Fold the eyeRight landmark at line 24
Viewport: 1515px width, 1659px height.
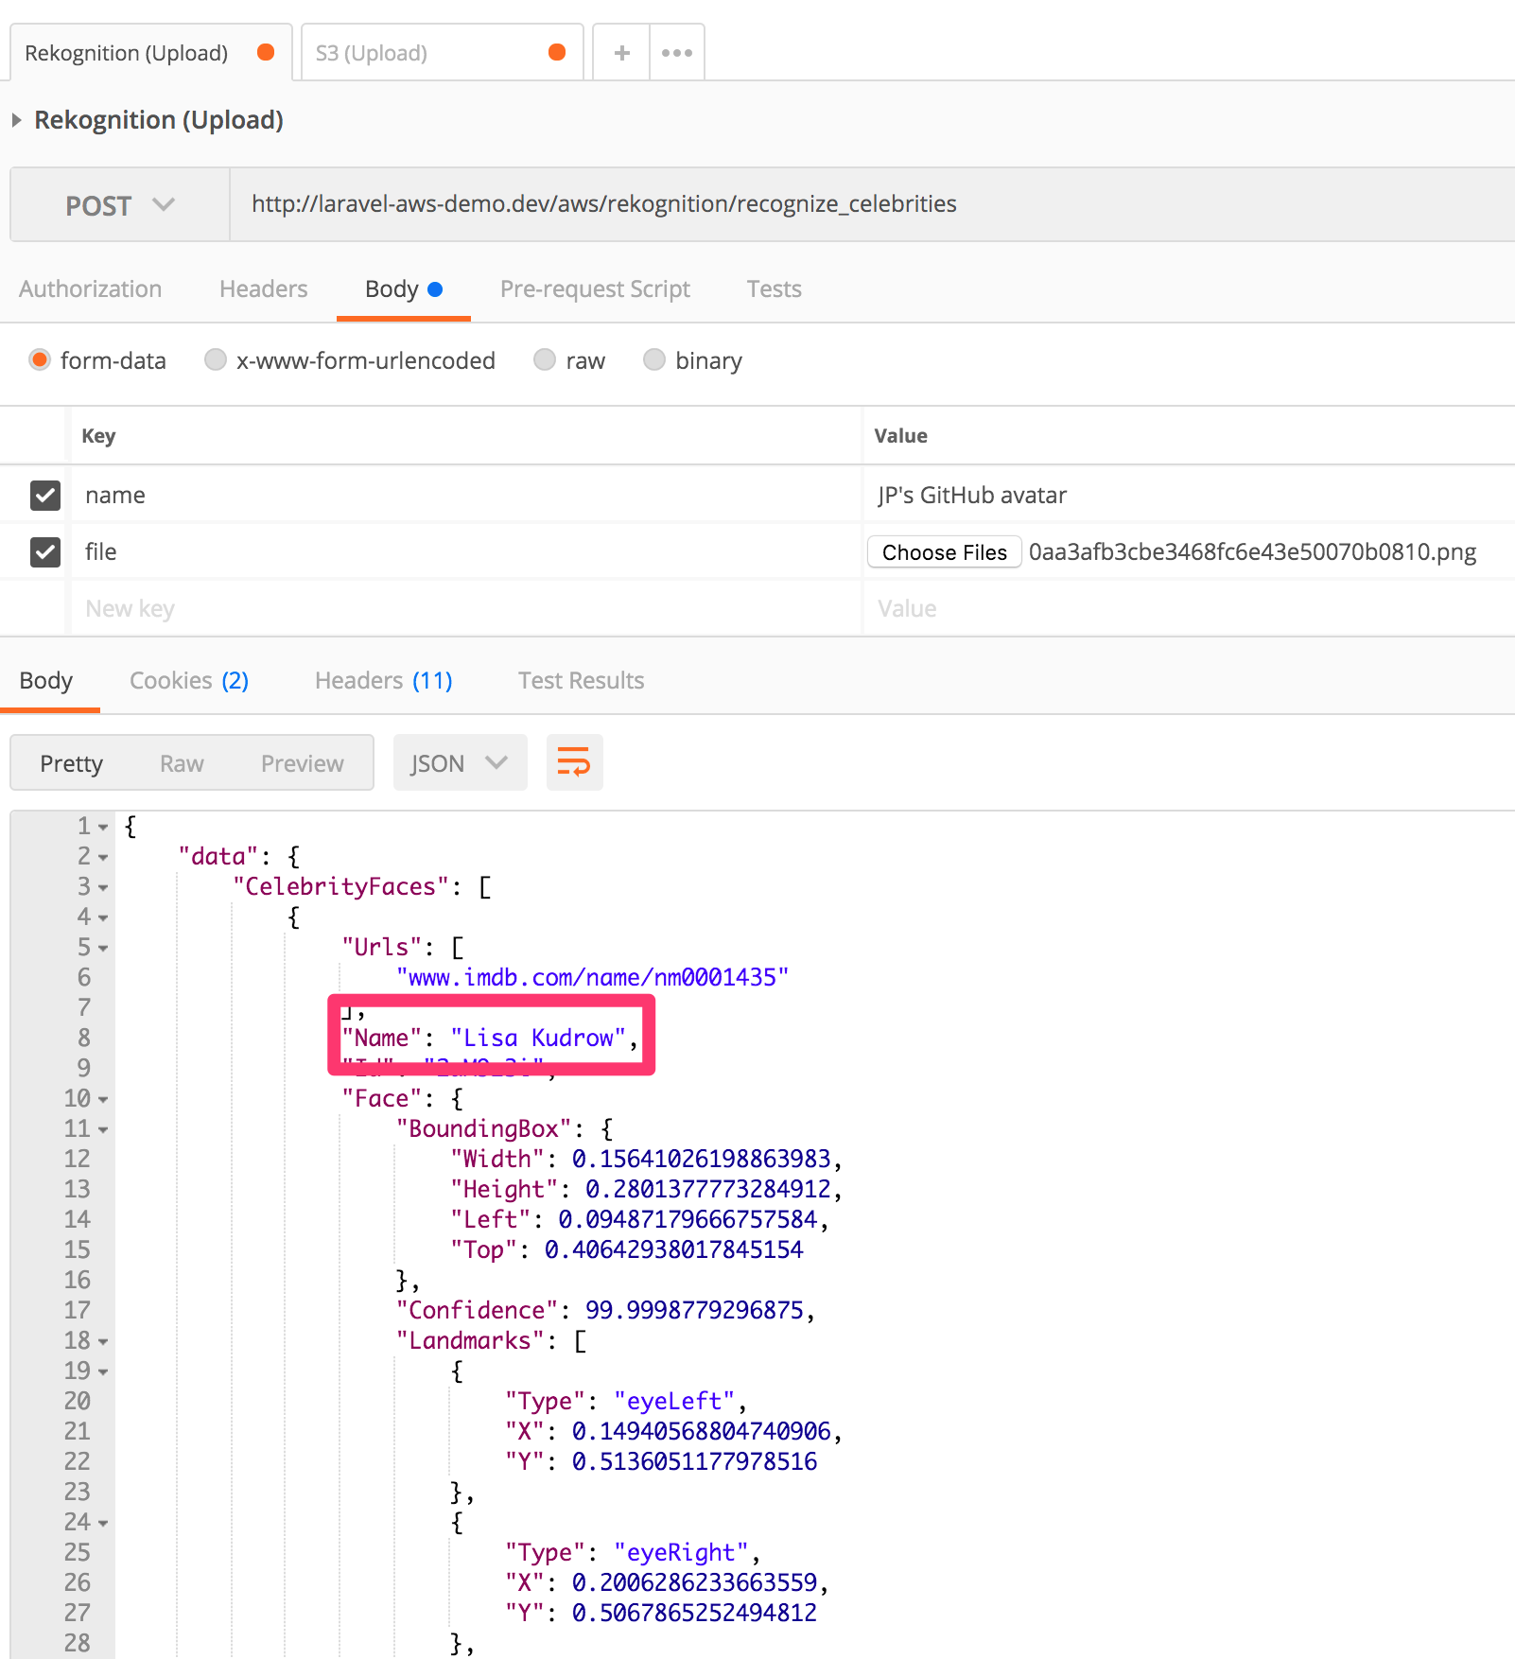(x=103, y=1524)
